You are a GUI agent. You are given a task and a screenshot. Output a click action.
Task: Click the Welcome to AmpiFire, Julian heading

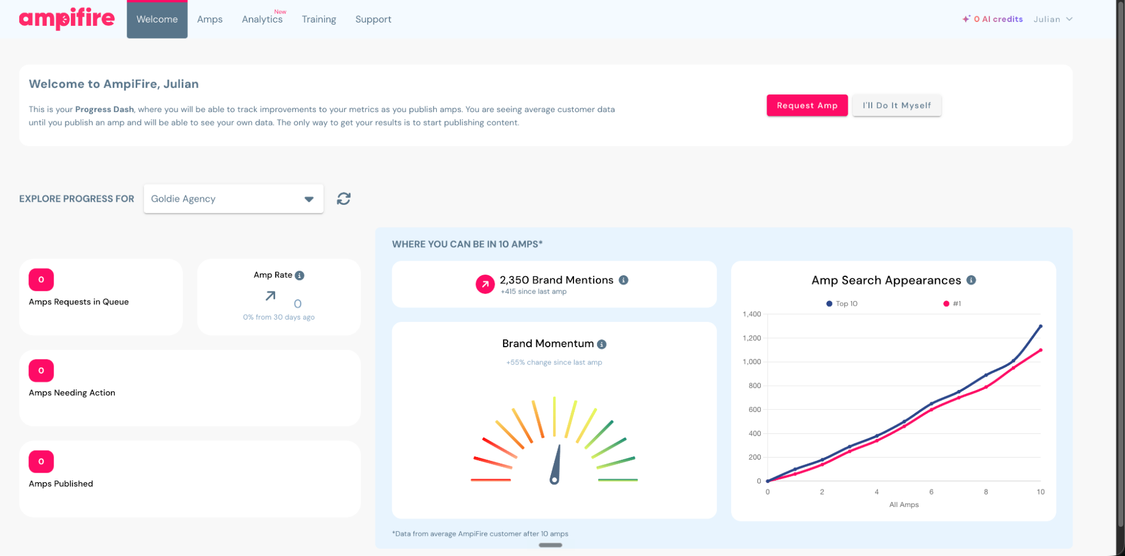click(x=114, y=84)
